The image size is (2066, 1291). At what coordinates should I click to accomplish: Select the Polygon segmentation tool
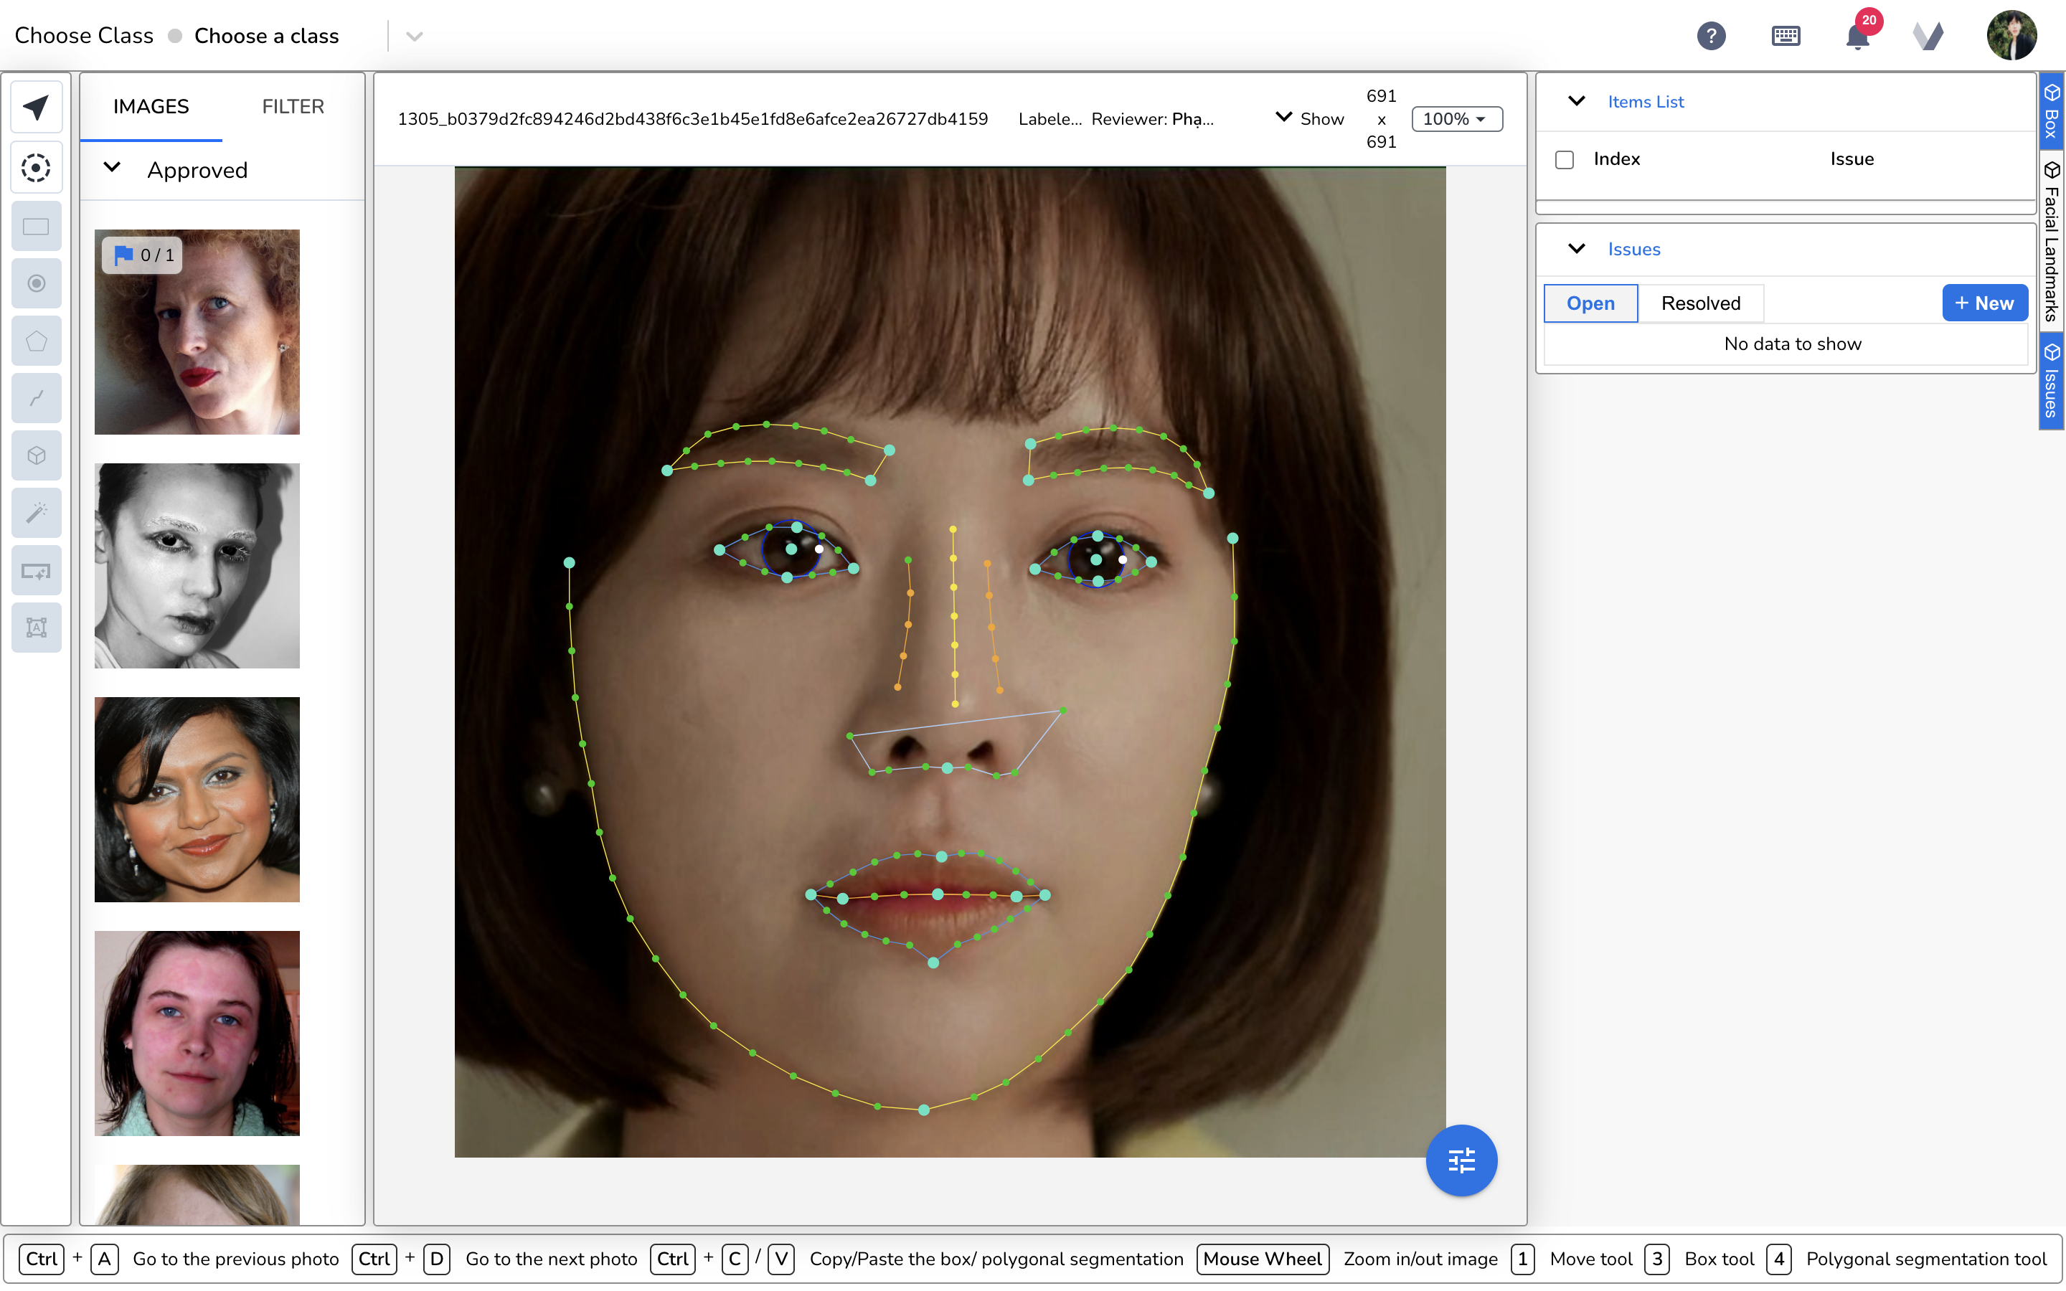(36, 341)
